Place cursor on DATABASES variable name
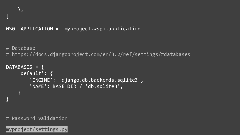This screenshot has height=135, width=240. coord(19,67)
